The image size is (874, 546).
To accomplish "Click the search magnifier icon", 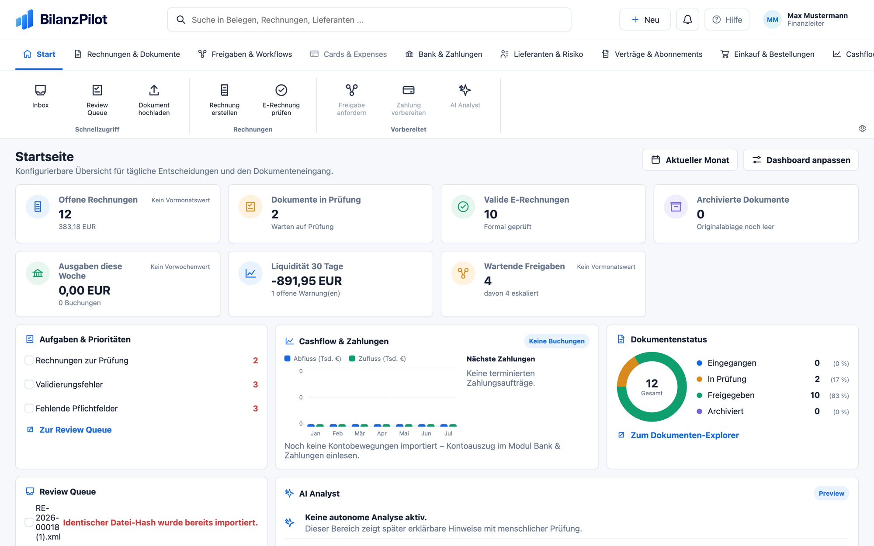I will click(x=181, y=20).
